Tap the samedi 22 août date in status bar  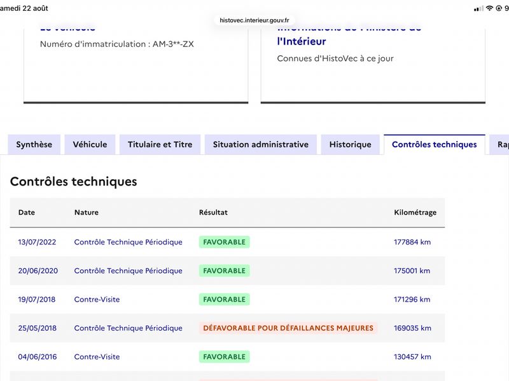click(x=24, y=8)
